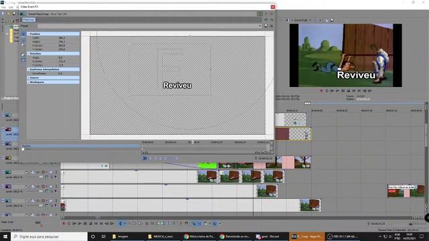Select the green clip on the timeline
Screen dimensions: 429x241
coord(207,165)
